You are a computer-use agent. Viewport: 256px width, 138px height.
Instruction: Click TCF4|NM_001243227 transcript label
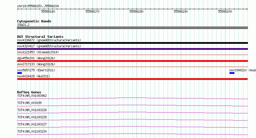[x=32, y=124]
